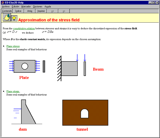Viewport: 160px width, 138px height.
Task: Click the dam illustration
Action: point(27,112)
